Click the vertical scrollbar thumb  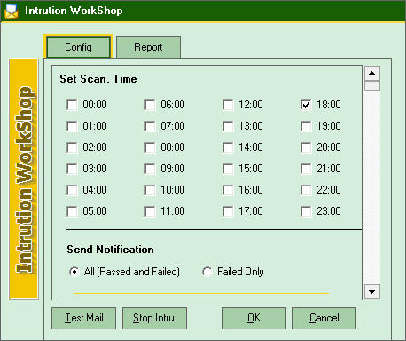(x=372, y=85)
